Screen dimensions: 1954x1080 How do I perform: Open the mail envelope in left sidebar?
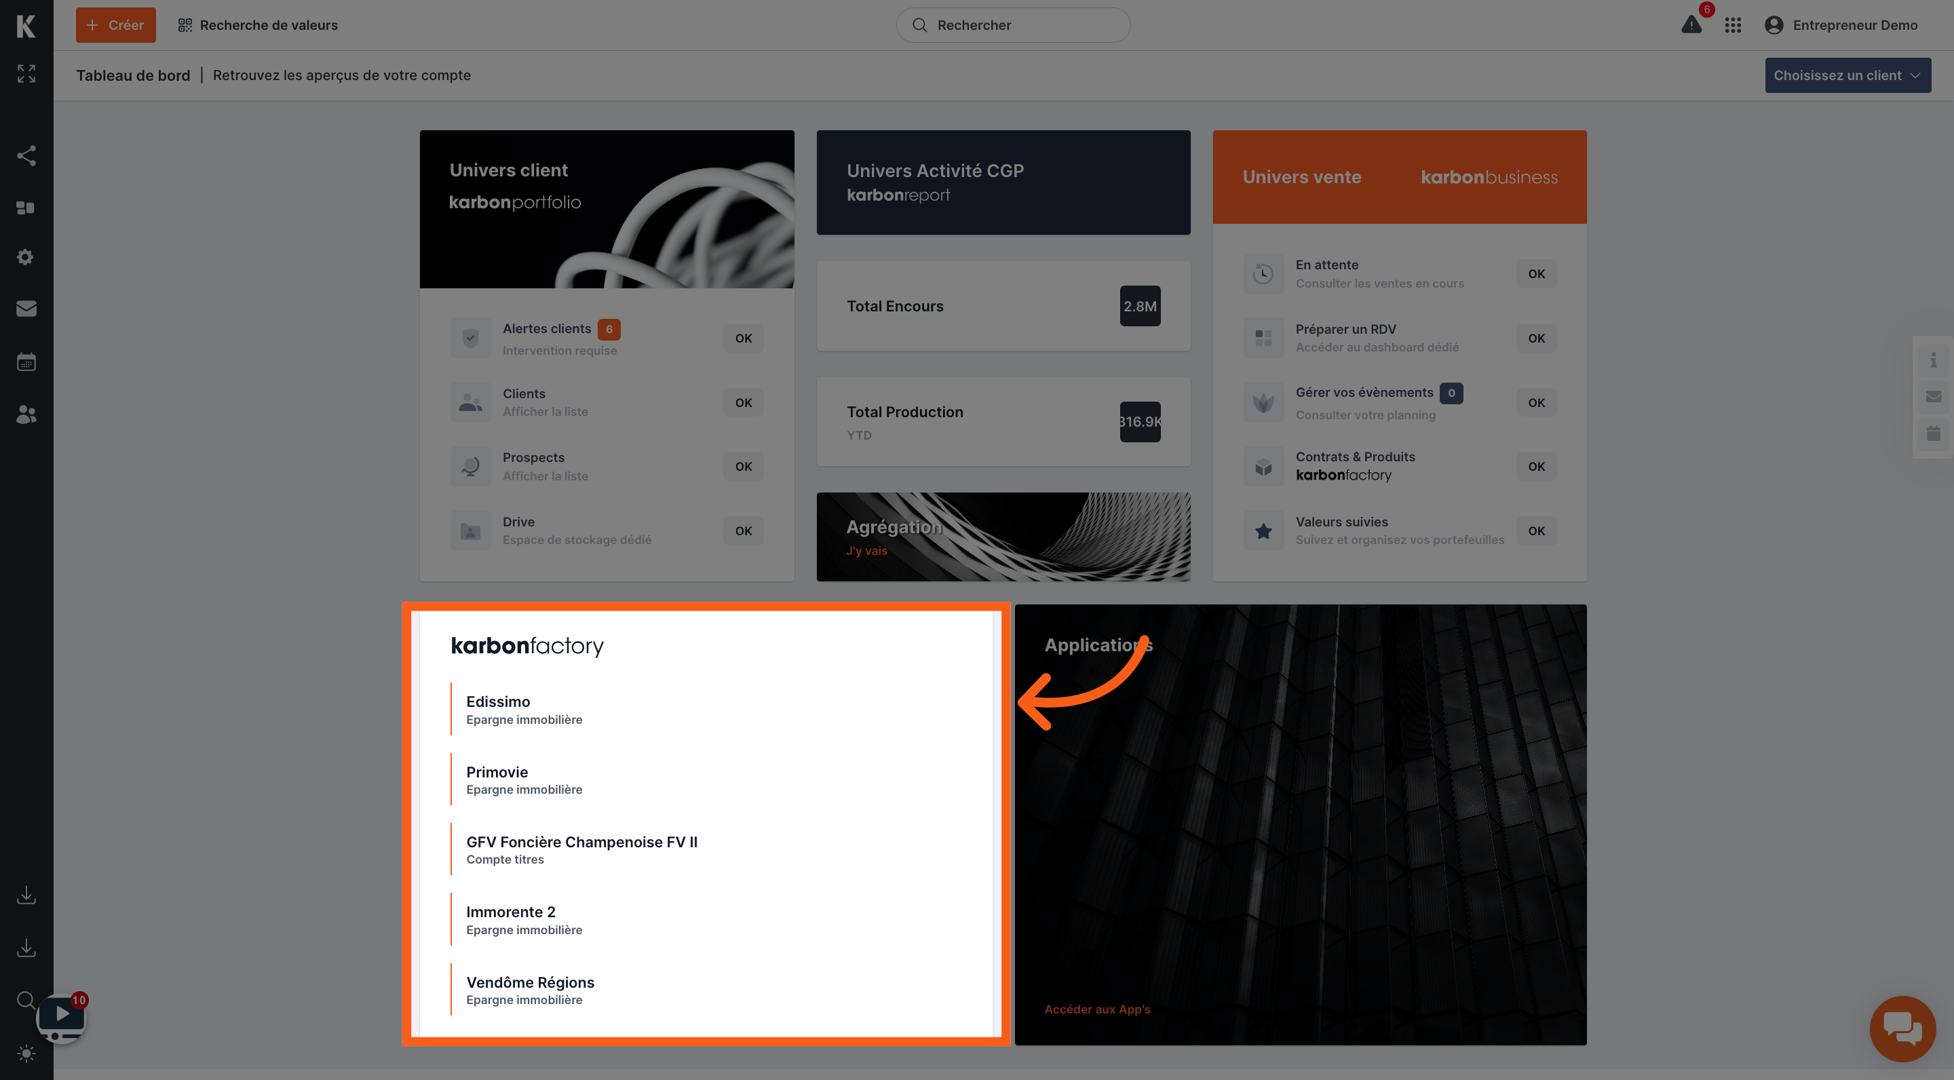(26, 309)
